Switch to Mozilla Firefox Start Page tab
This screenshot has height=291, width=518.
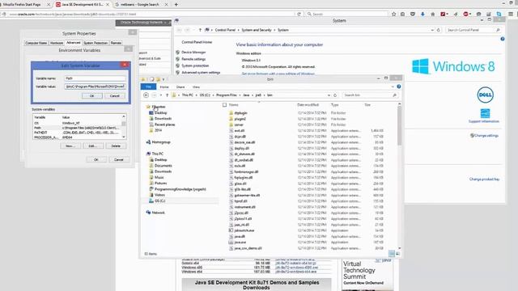(23, 5)
